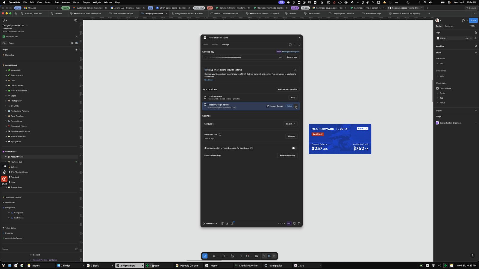479x269 pixels.
Task: Click the E5E5E5 page color swatch
Action: [438, 38]
